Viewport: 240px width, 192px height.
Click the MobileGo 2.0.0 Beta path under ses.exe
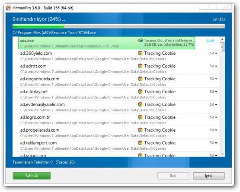(70, 46)
